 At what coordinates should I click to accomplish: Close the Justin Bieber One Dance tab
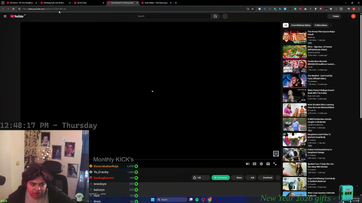pos(171,3)
